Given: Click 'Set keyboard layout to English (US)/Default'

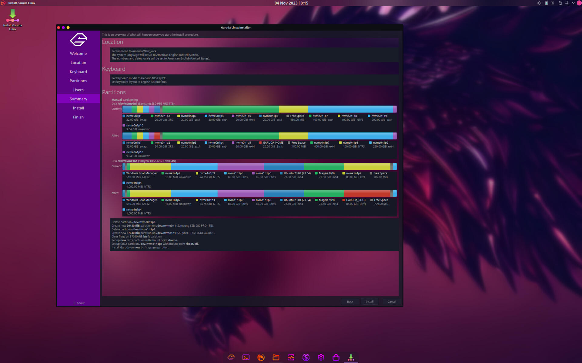Looking at the screenshot, I should (139, 82).
